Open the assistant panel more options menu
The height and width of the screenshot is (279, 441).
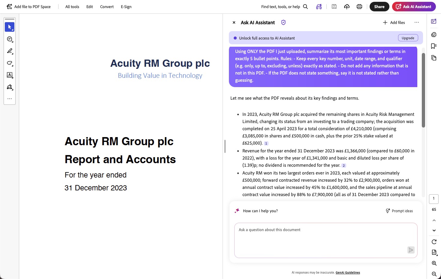[417, 22]
